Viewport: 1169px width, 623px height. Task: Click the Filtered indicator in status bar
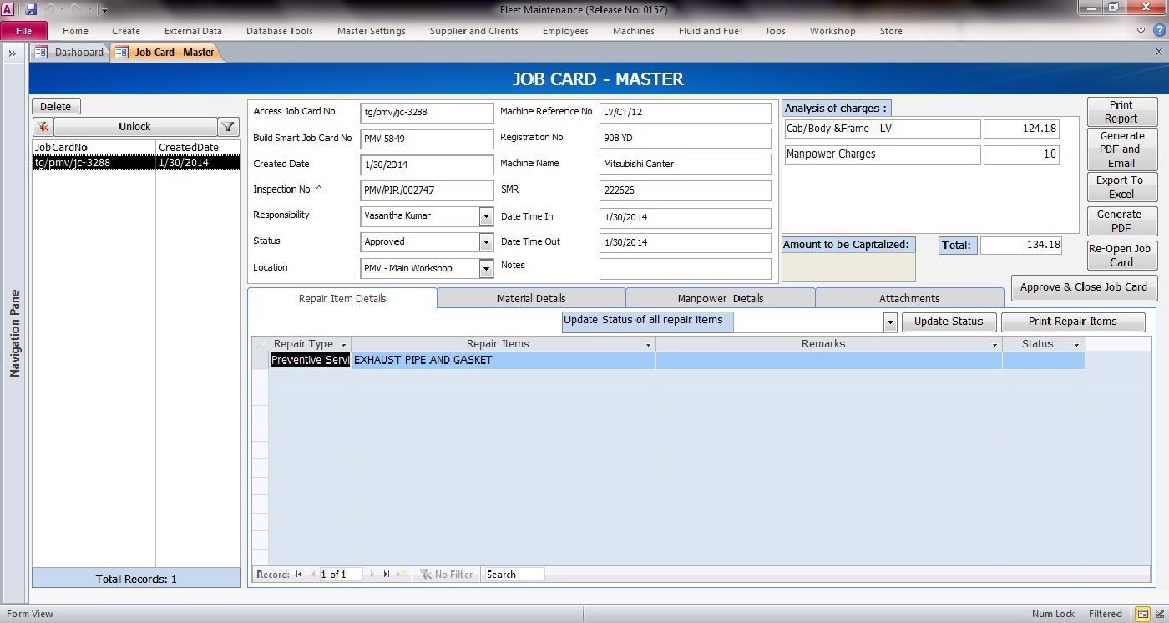coord(1106,614)
